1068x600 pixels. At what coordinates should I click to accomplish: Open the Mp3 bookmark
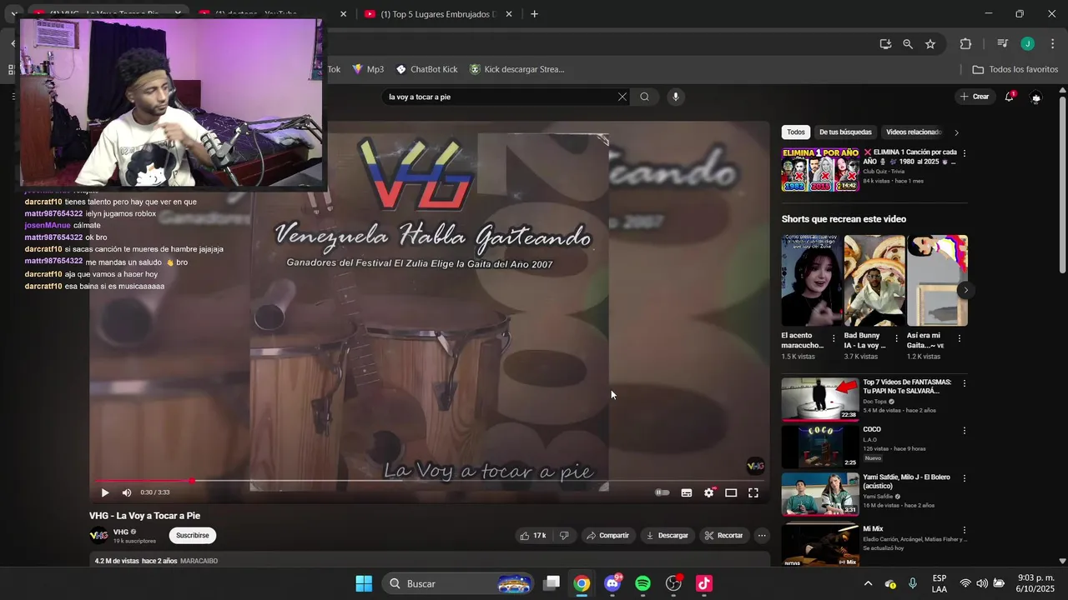[368, 69]
